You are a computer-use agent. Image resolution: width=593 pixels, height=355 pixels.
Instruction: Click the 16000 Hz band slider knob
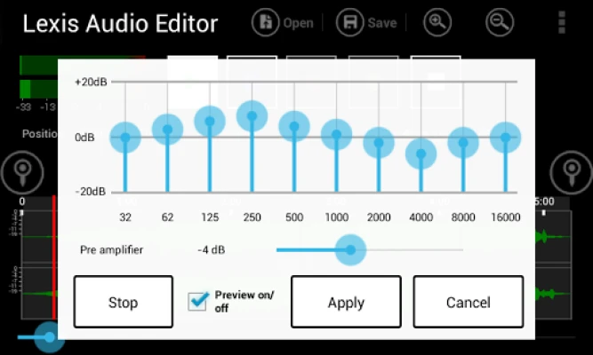pos(505,138)
